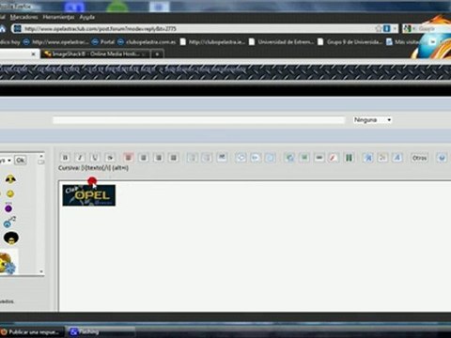Open the font family picker
This screenshot has width=451, height=338.
pos(397,158)
